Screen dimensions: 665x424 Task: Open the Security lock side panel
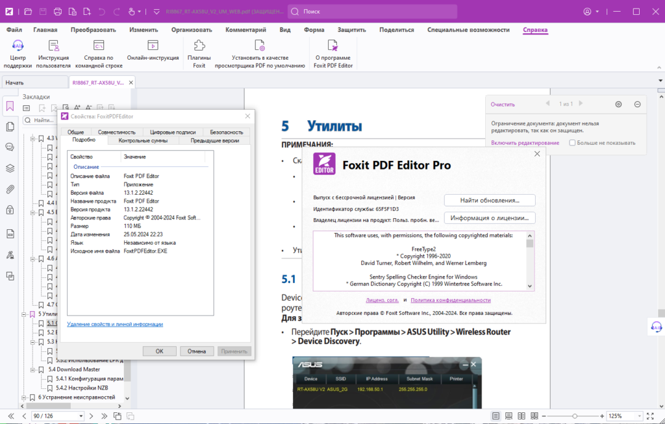[10, 210]
